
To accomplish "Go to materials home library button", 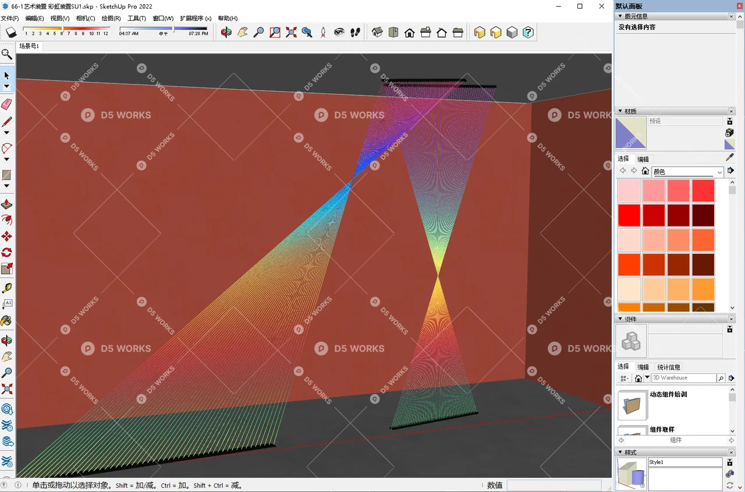I will [x=645, y=171].
